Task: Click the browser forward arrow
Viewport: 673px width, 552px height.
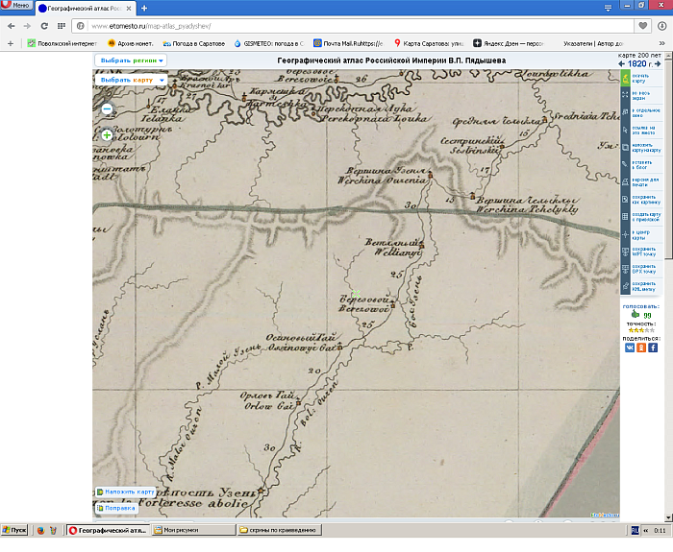Action: click(x=27, y=26)
